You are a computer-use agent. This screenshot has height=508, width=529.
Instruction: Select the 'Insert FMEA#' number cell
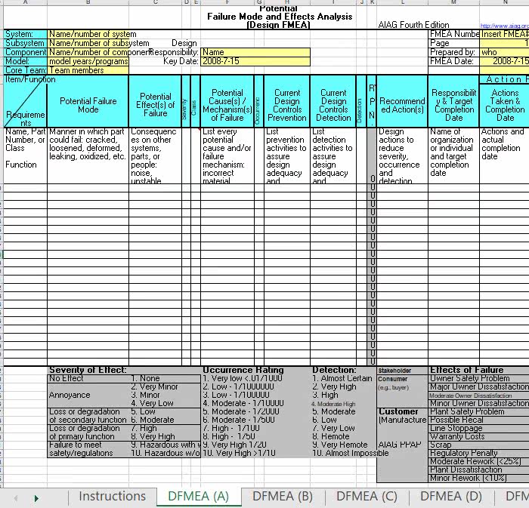point(504,34)
